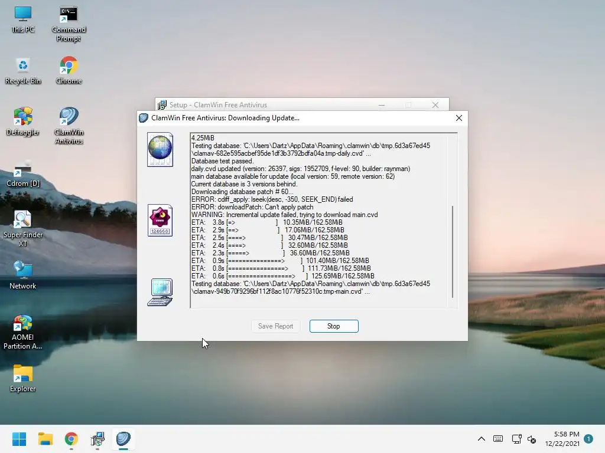The height and width of the screenshot is (453, 605).
Task: Show hidden tray icons chevron
Action: tap(482, 439)
